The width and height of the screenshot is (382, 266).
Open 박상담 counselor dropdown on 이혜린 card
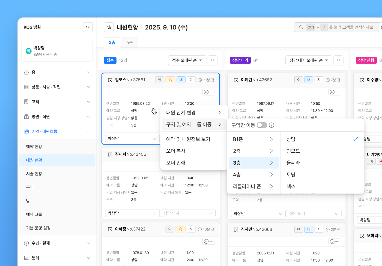coord(258,213)
